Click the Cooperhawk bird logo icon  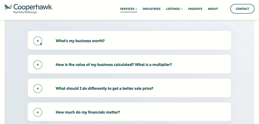pyautogui.click(x=9, y=7)
